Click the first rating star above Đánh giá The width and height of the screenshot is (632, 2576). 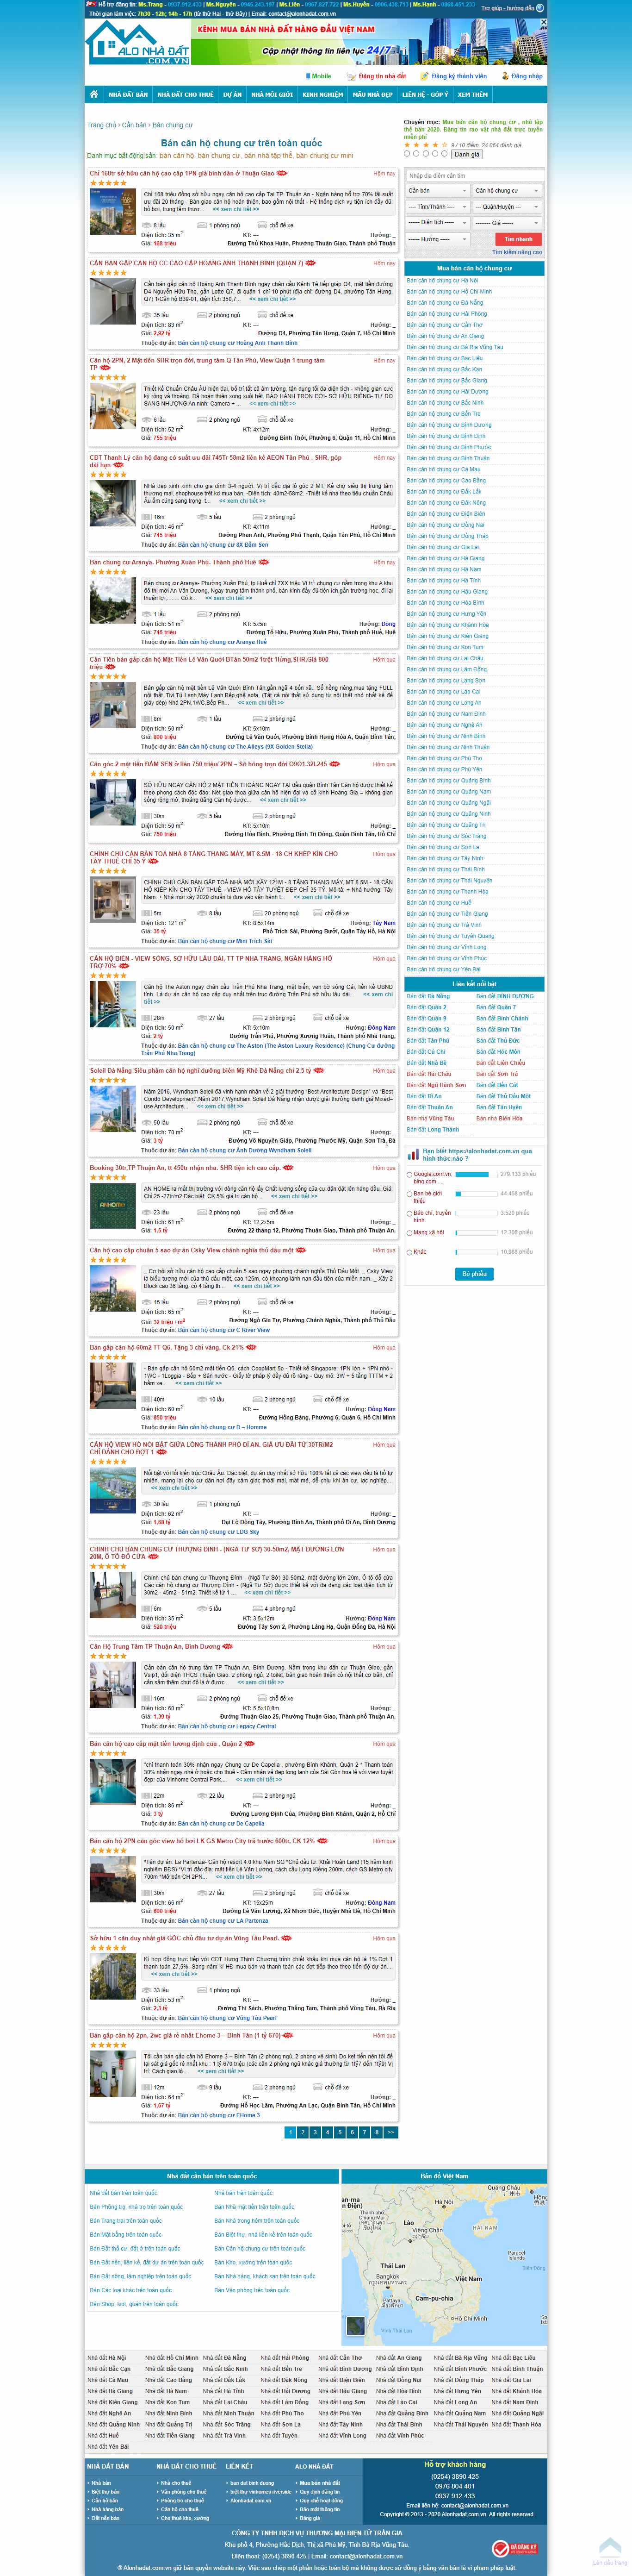[407, 145]
